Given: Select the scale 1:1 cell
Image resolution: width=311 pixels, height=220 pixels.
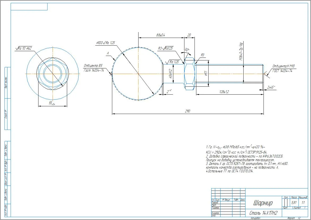Looking at the screenshot, I should click(x=303, y=203).
